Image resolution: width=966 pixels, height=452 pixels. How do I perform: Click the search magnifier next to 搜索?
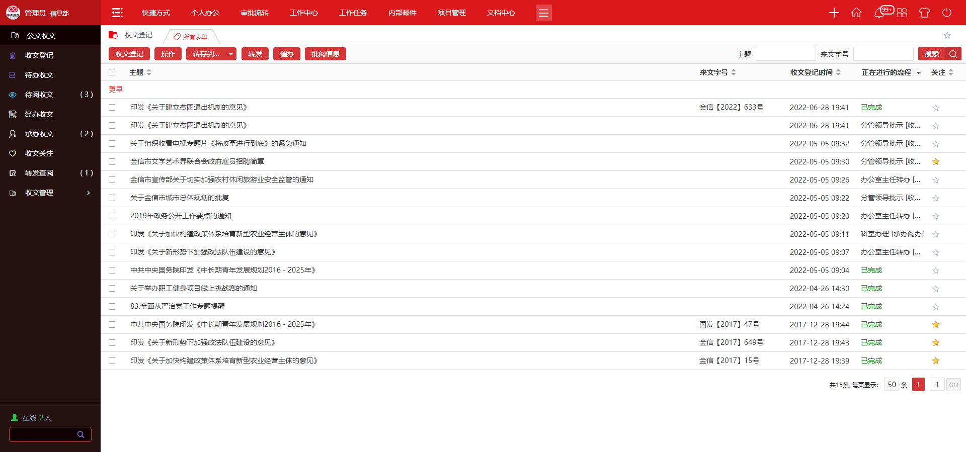click(953, 54)
